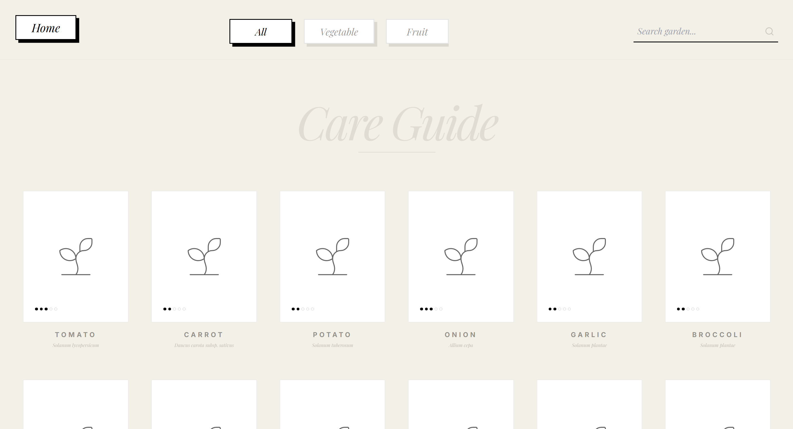
Task: Click the Broccoli seedling icon
Action: 718,256
